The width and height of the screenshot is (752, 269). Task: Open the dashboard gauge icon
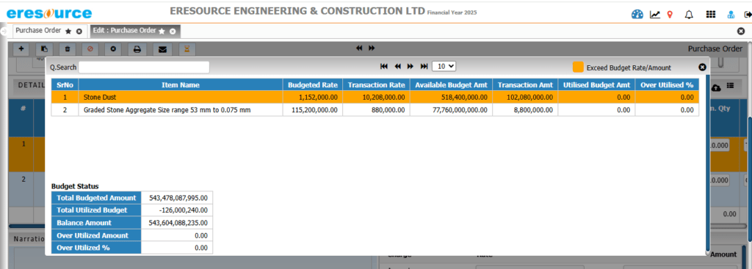[x=637, y=15]
